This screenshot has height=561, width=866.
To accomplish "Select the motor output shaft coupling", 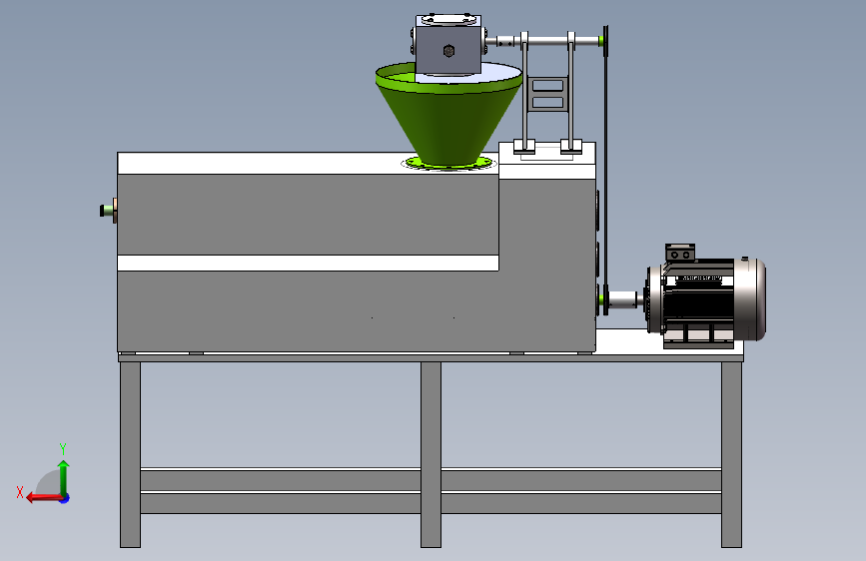I will (x=624, y=299).
